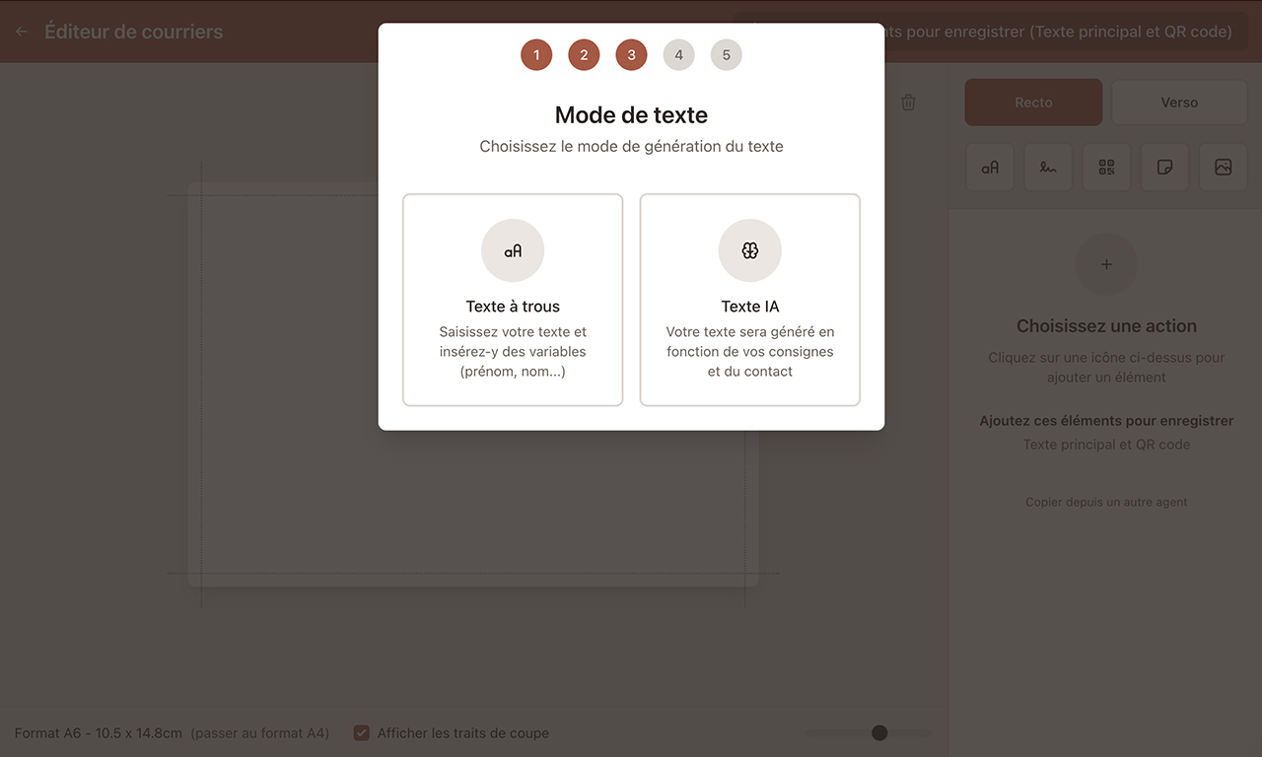This screenshot has width=1262, height=757.
Task: Choose the Texte à trous mode icon
Action: [x=513, y=250]
